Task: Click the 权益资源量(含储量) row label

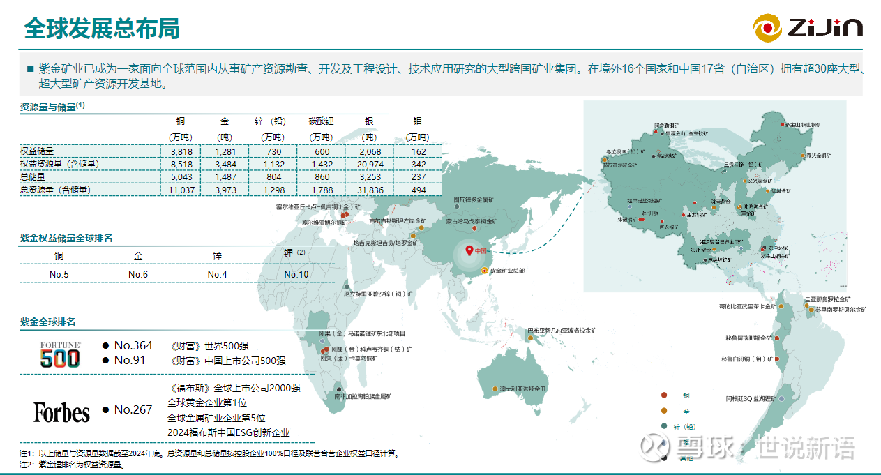Action: [59, 164]
